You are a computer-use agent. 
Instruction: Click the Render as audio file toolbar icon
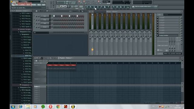tap(94, 7)
